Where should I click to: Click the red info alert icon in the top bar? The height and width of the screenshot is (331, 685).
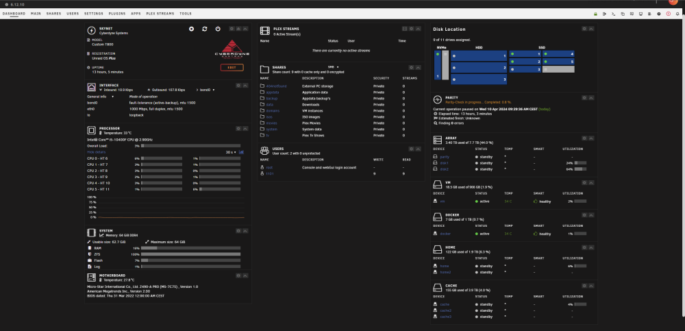(x=669, y=14)
